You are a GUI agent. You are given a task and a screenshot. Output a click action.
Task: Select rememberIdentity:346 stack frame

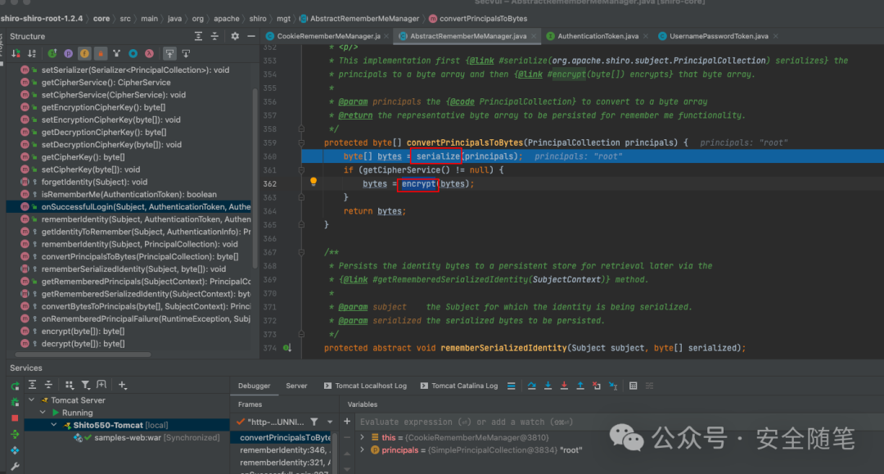coord(285,449)
